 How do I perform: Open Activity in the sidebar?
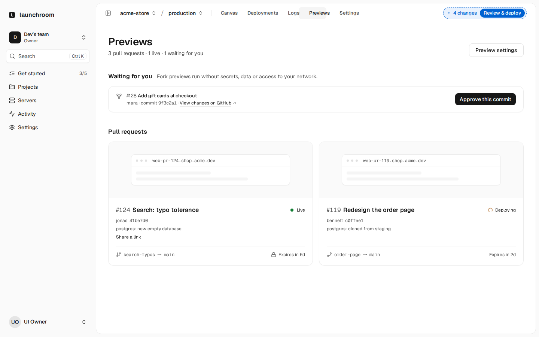(48, 114)
